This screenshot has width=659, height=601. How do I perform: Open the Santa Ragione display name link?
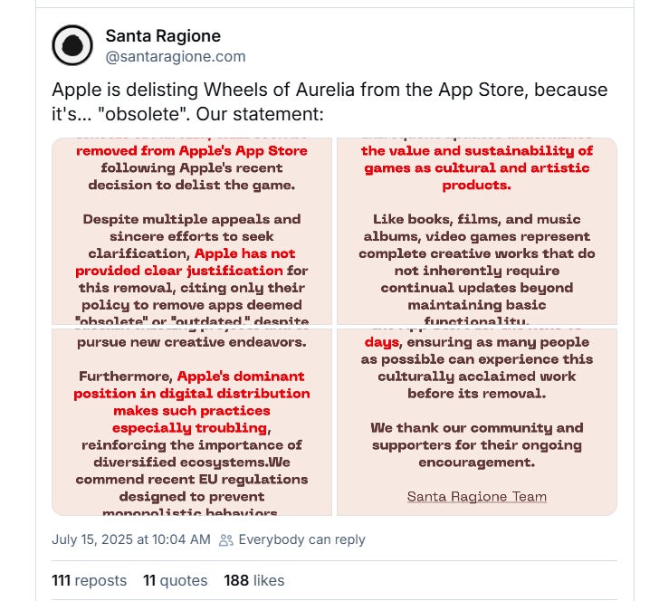[x=163, y=36]
